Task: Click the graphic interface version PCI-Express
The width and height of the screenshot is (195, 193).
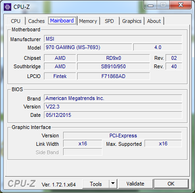Action: point(123,136)
